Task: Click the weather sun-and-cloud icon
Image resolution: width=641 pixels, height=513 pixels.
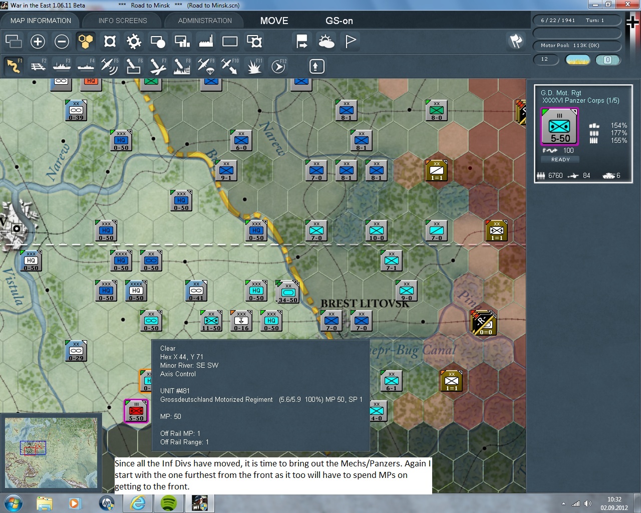Action: [327, 41]
